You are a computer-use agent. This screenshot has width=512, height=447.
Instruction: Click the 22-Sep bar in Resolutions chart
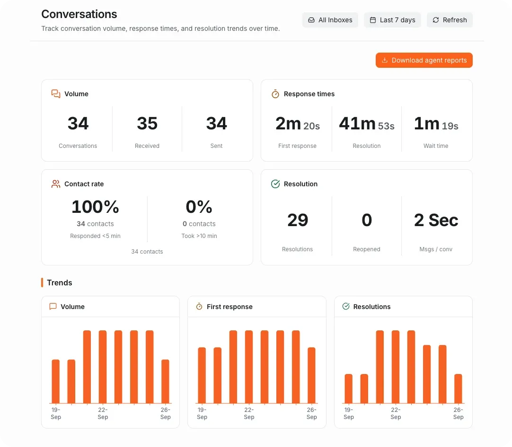pos(396,366)
